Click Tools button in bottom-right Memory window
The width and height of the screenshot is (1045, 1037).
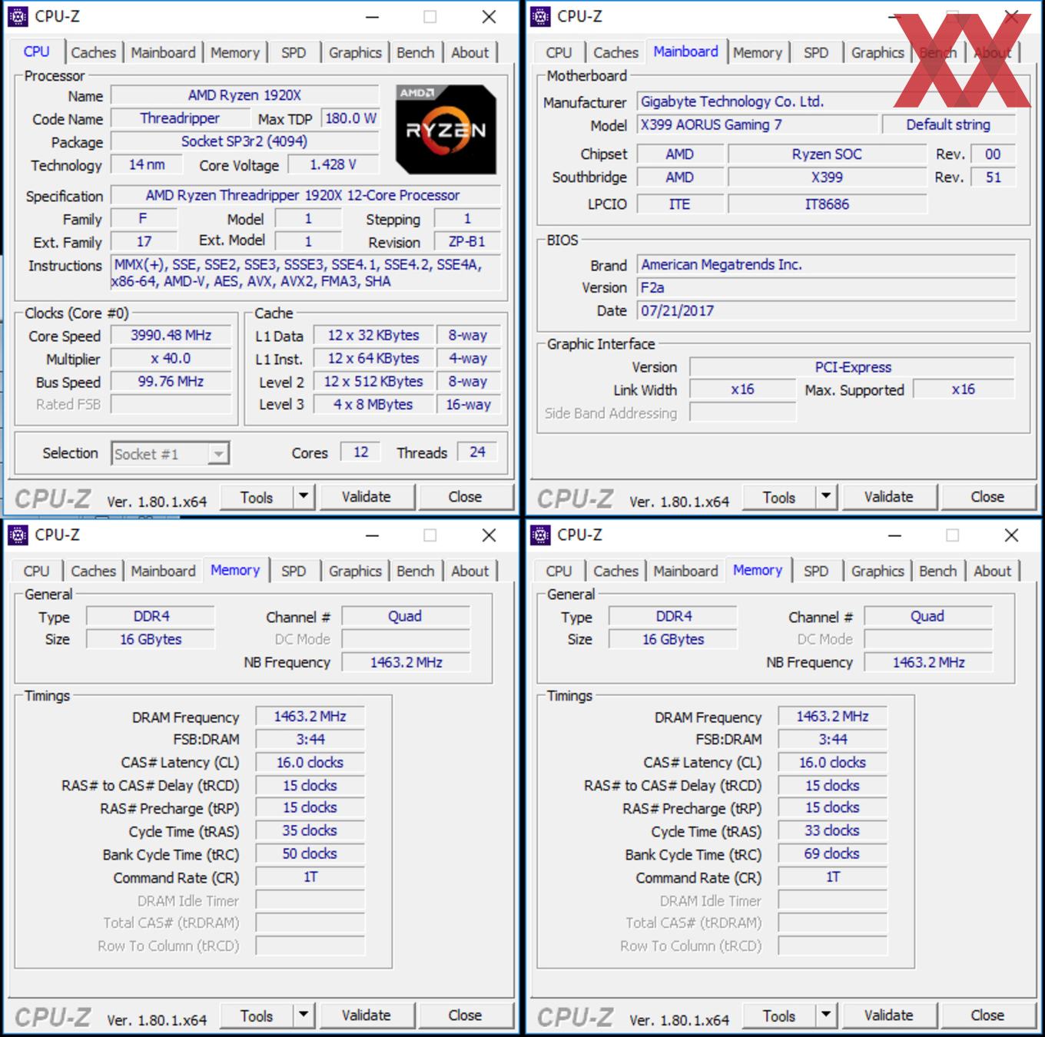coord(779,1015)
